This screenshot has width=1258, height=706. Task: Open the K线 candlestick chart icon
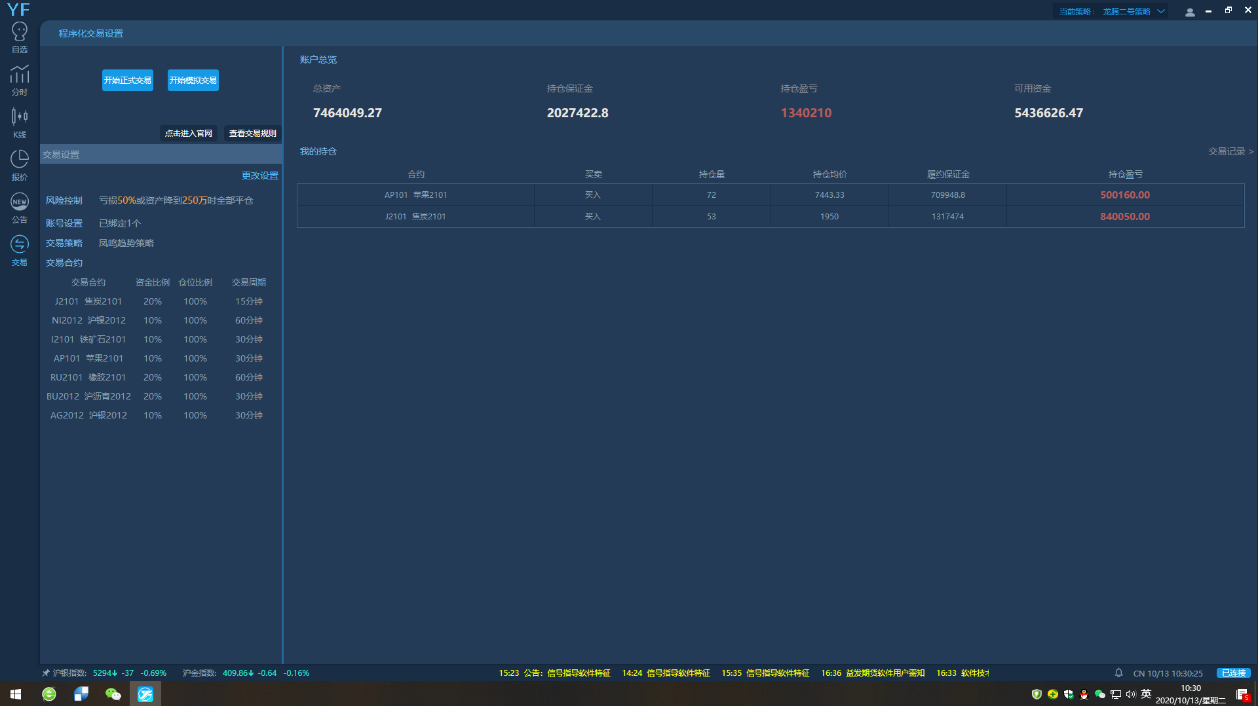[20, 122]
